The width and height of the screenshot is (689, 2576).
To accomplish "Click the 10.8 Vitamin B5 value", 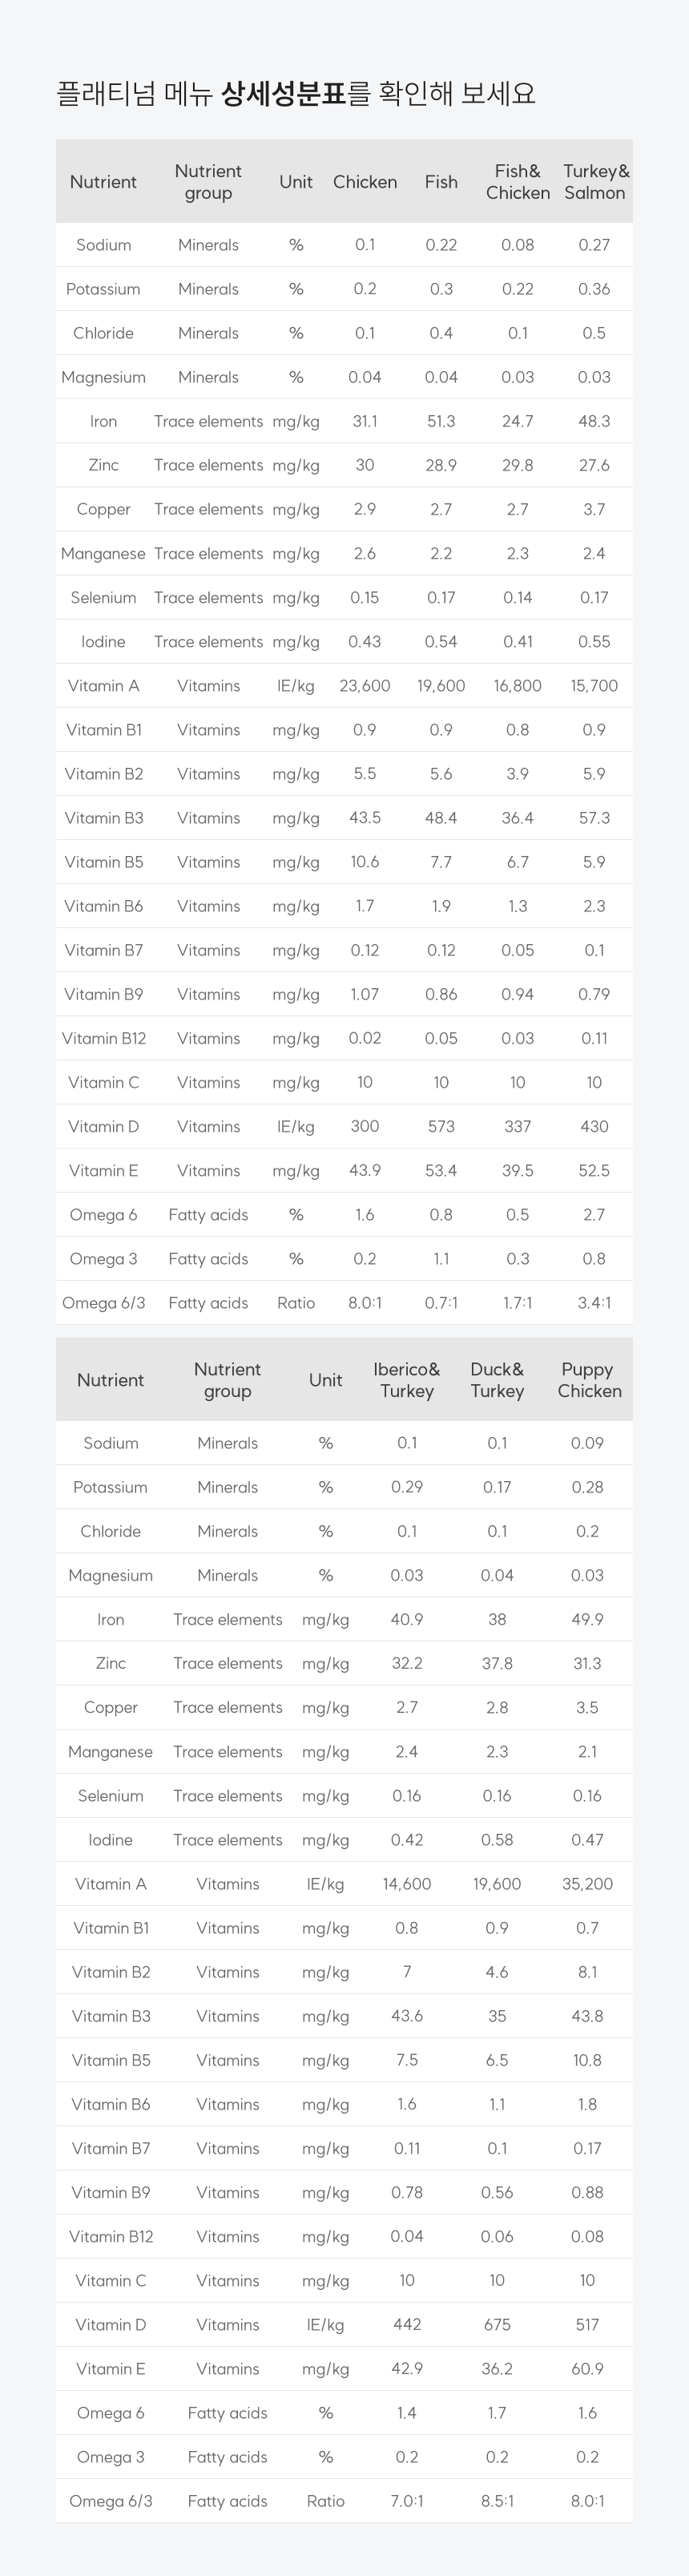I will pyautogui.click(x=587, y=2060).
